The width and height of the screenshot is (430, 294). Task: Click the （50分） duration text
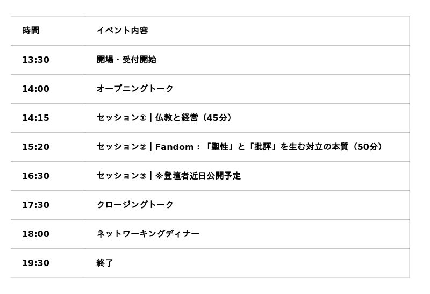[368, 147]
